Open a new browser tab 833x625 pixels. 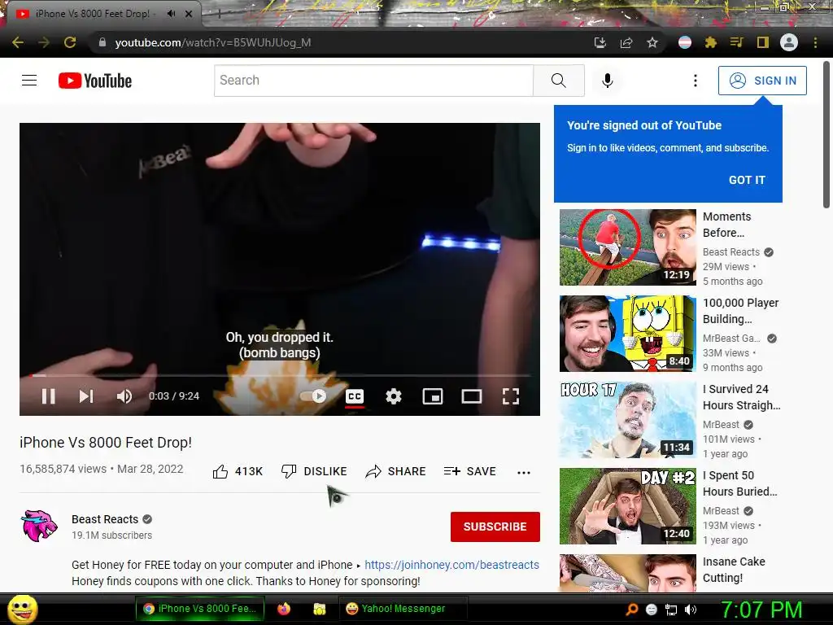pyautogui.click(x=219, y=15)
